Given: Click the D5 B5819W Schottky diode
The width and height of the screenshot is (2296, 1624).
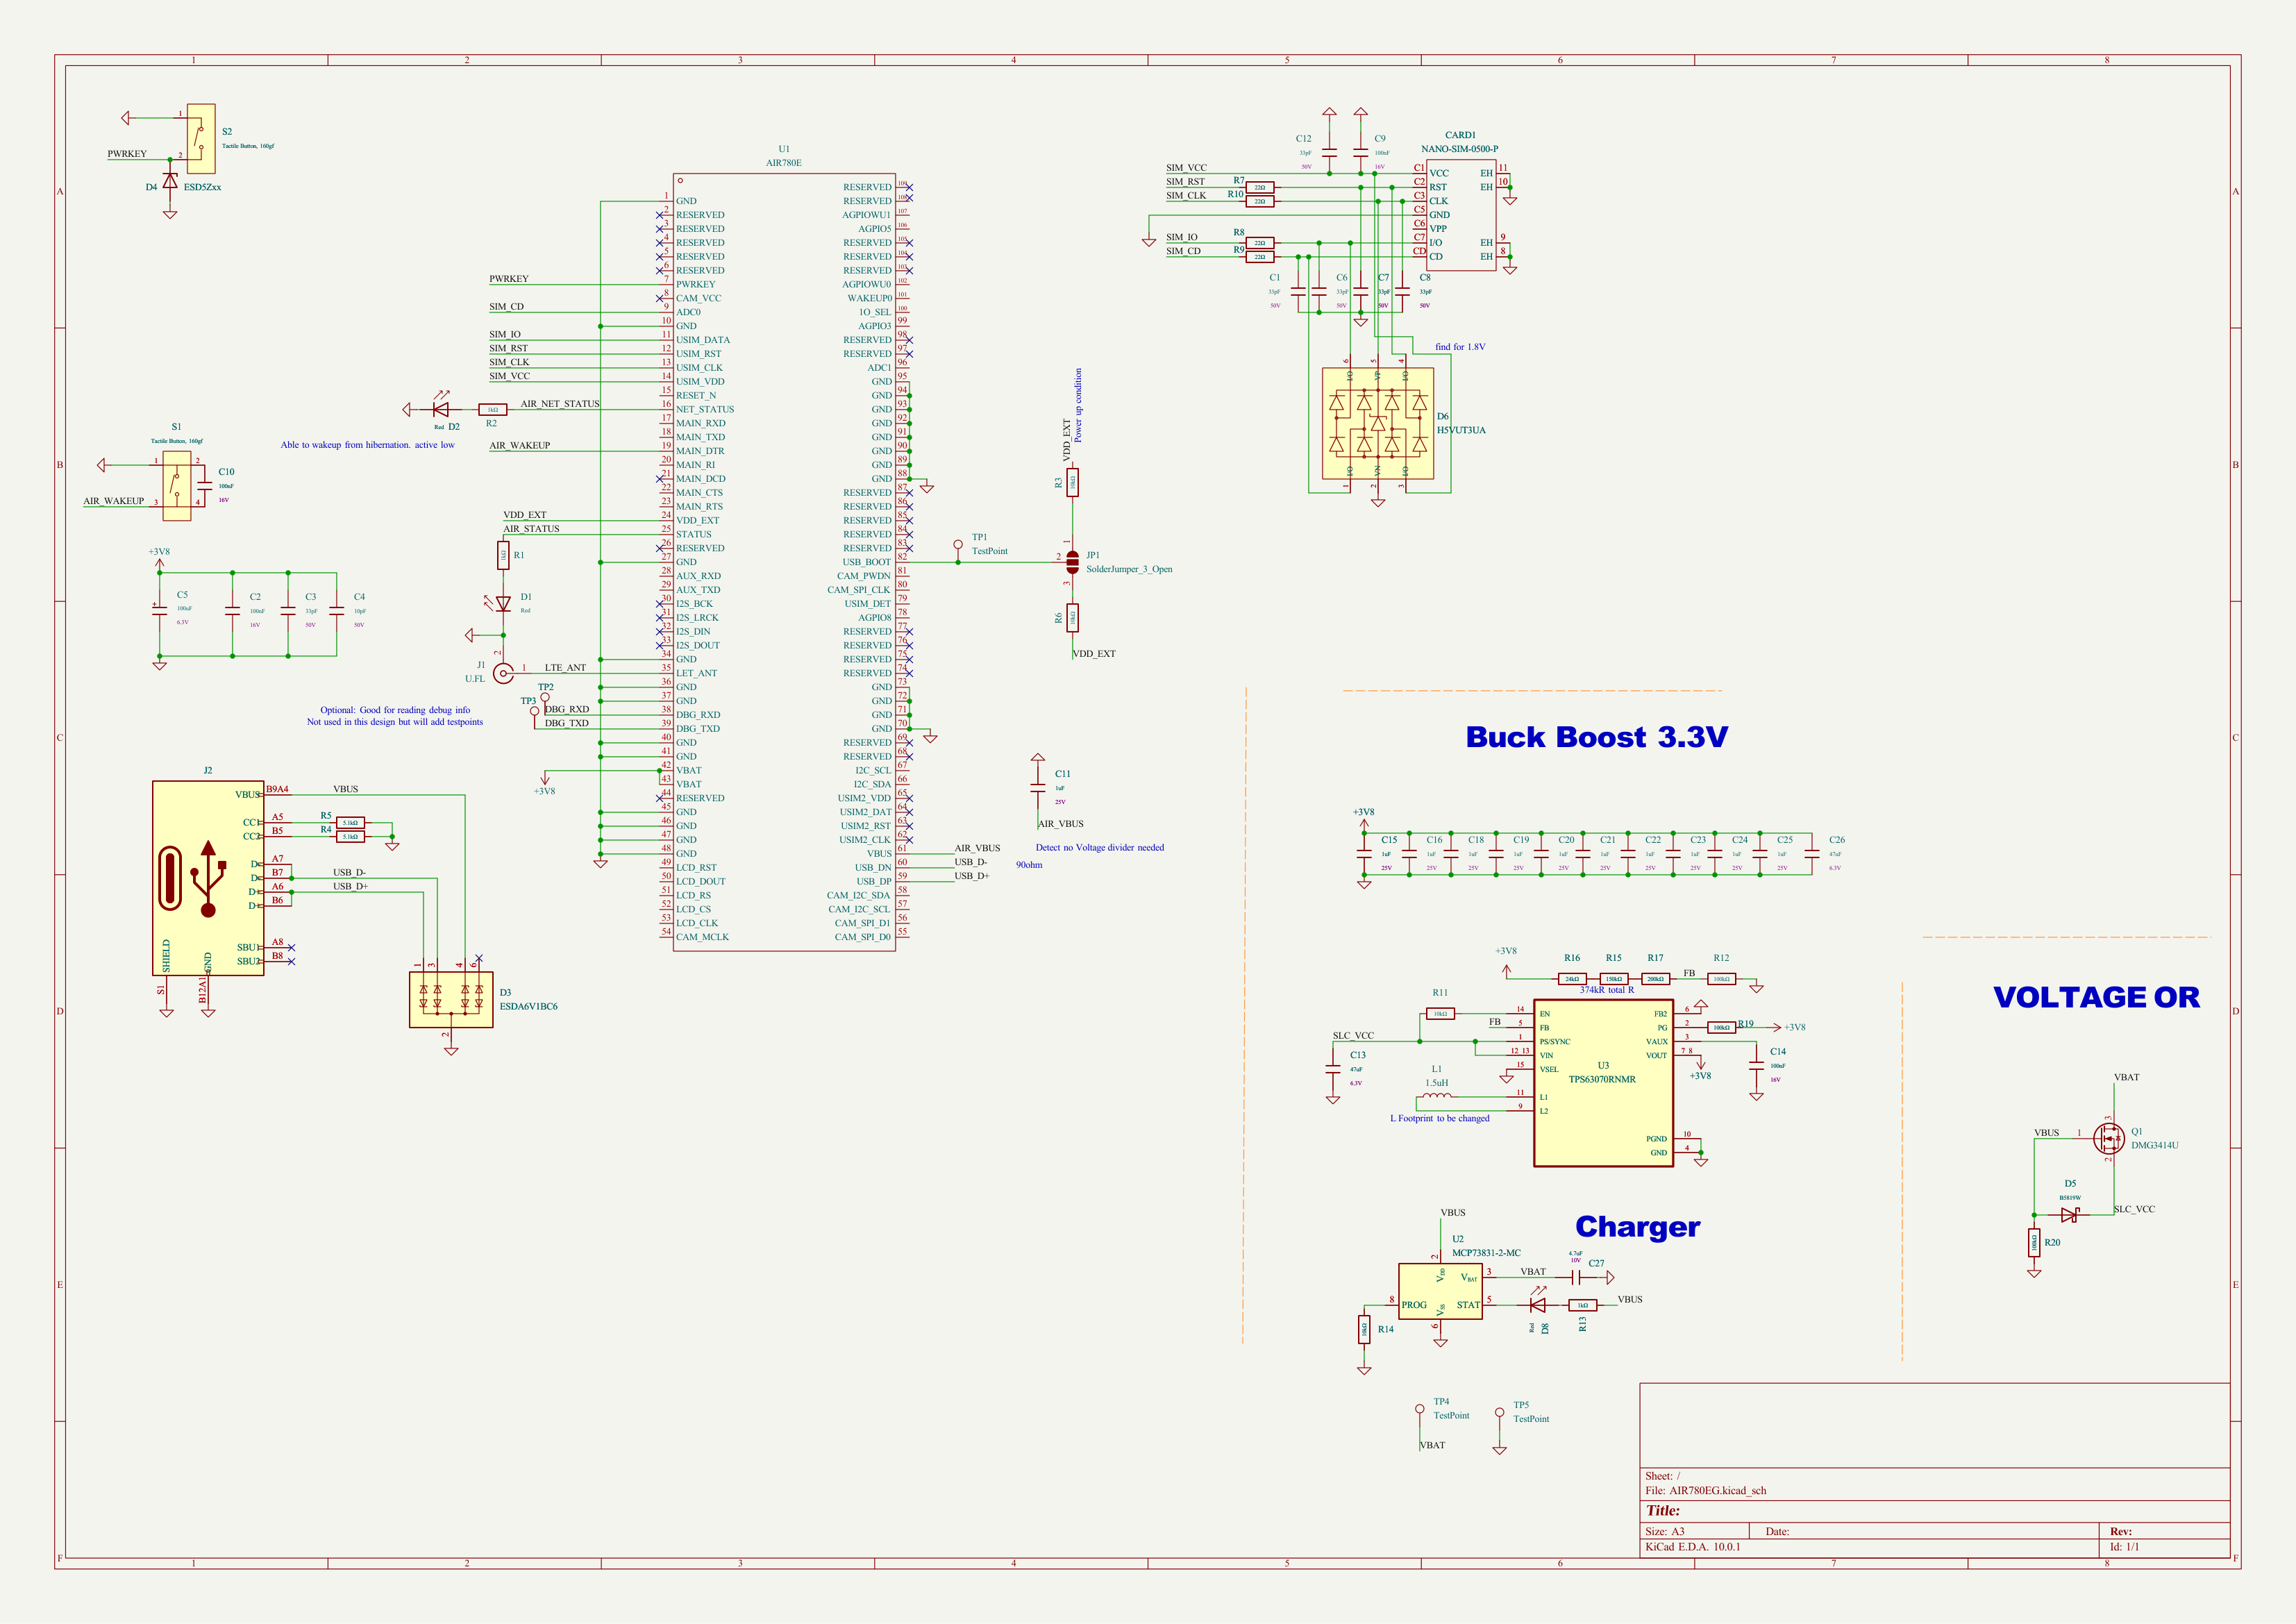Looking at the screenshot, I should coord(2070,1215).
